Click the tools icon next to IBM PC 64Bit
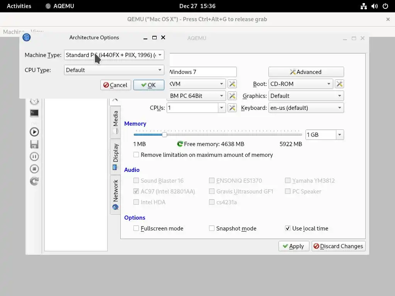395x296 pixels. [x=232, y=96]
